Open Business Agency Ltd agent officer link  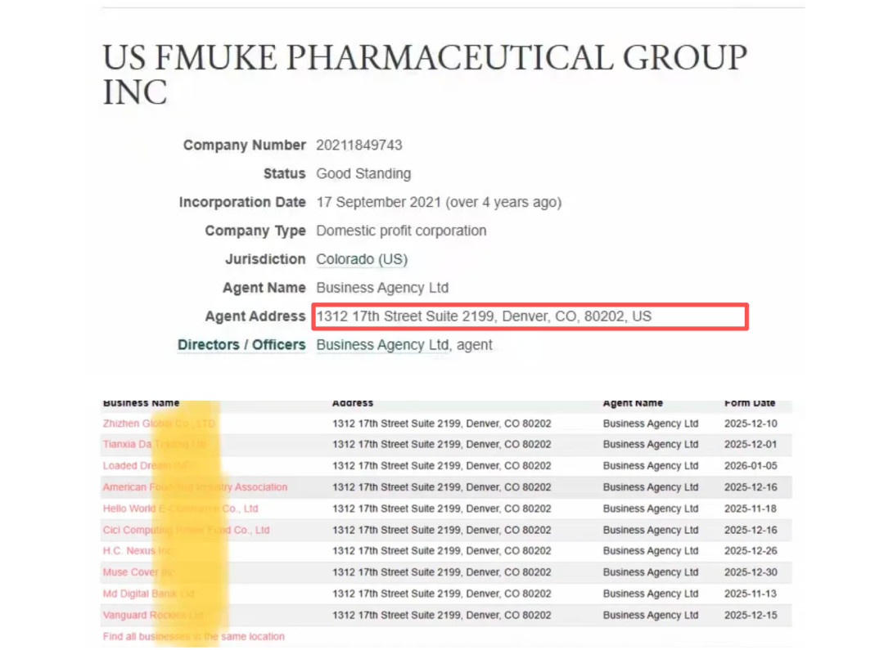pyautogui.click(x=382, y=345)
